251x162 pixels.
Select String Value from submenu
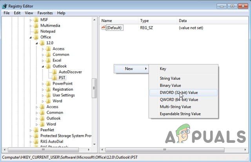point(184,78)
